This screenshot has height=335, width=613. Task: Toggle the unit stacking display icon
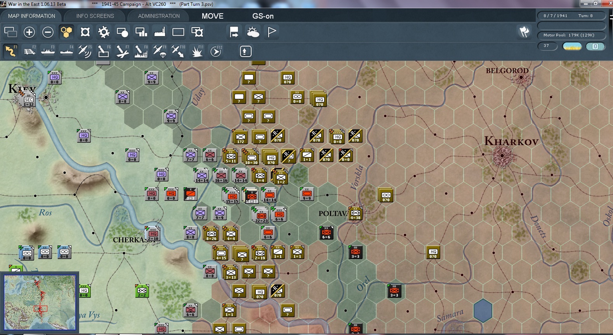click(x=10, y=32)
